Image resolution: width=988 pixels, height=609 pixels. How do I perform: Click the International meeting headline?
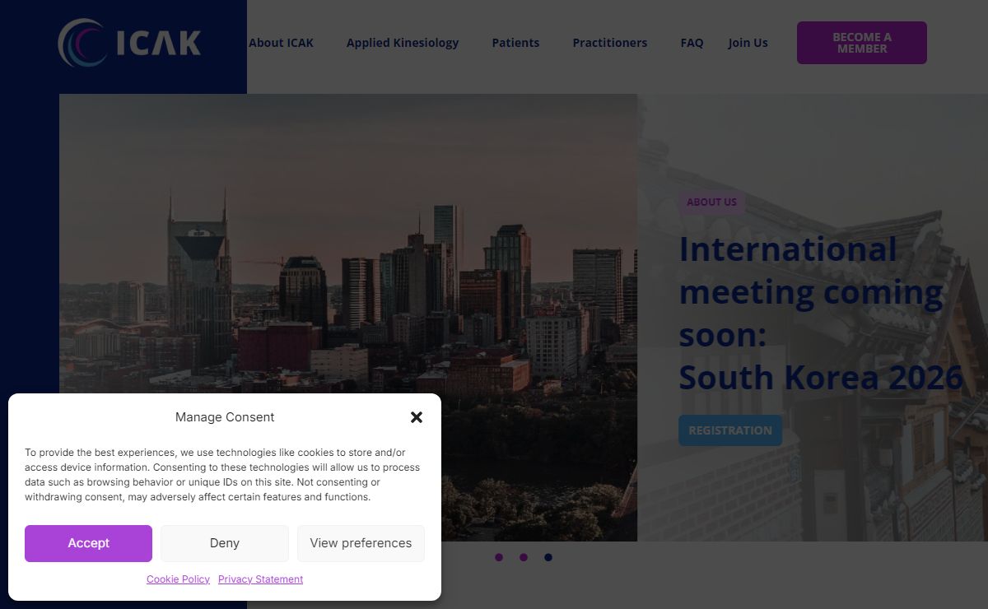[x=821, y=314]
